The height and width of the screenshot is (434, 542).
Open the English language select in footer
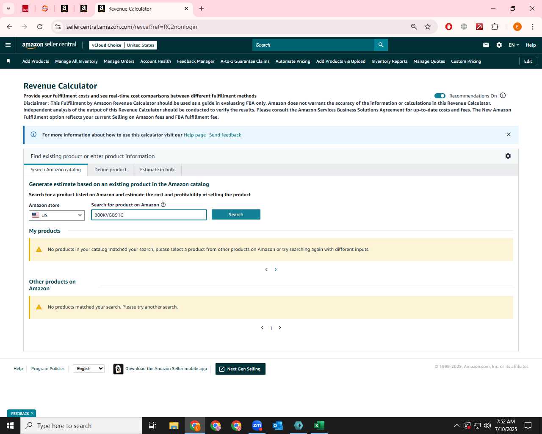[88, 369]
